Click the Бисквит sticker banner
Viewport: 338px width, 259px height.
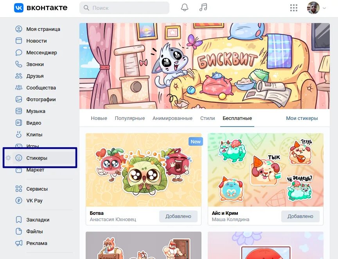(x=204, y=66)
